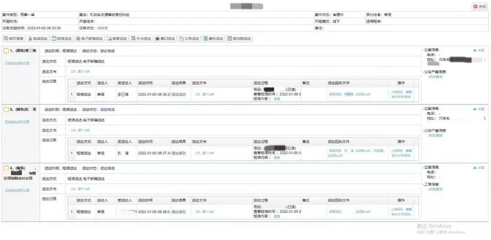Image resolution: width=491 pixels, height=240 pixels.
Task: Click 点击查询 under party 1's 公安户籍信息
Action: click(436, 77)
